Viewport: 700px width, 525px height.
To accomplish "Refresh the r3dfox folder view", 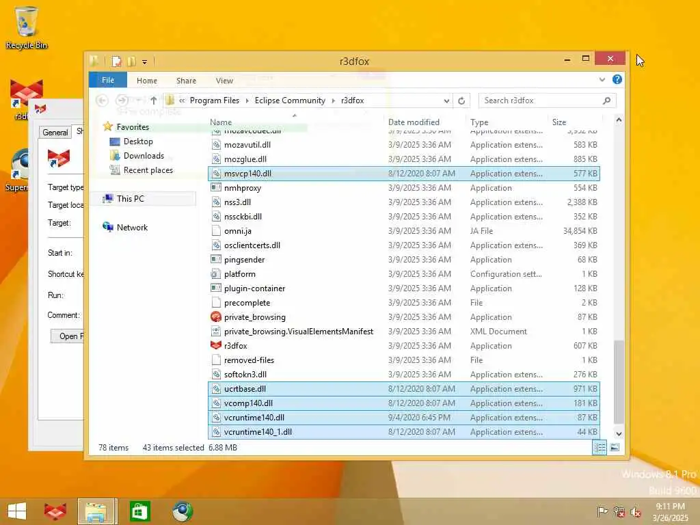I will point(461,101).
